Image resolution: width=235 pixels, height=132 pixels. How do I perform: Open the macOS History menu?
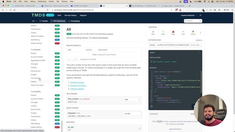[33, 1]
